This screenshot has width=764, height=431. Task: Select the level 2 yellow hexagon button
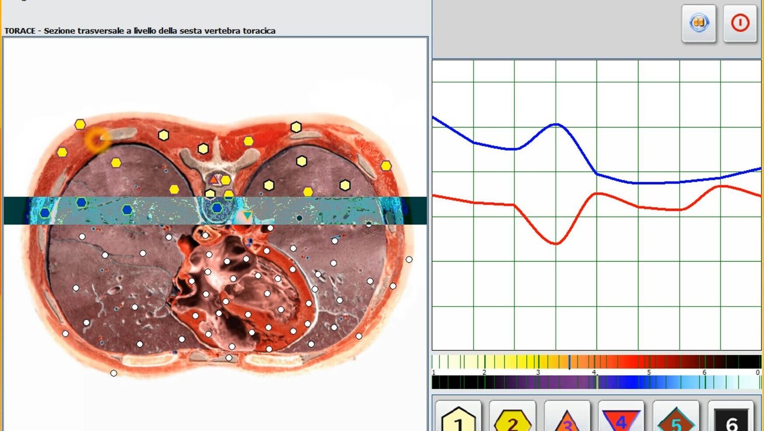click(512, 416)
